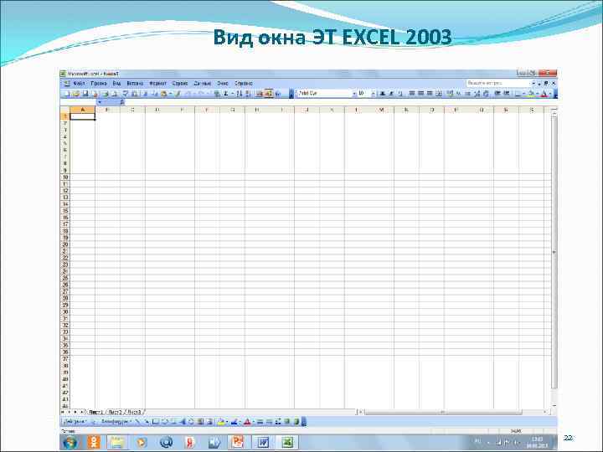Select the Oval drawing tool
Viewport: 603px width, 452px height.
[x=165, y=422]
